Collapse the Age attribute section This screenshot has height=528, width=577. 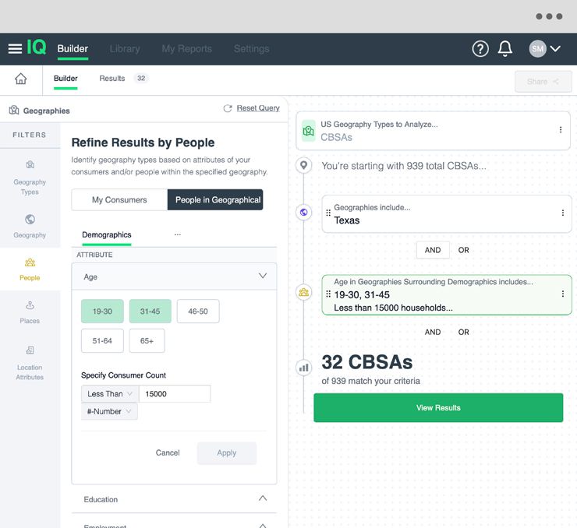pos(262,276)
